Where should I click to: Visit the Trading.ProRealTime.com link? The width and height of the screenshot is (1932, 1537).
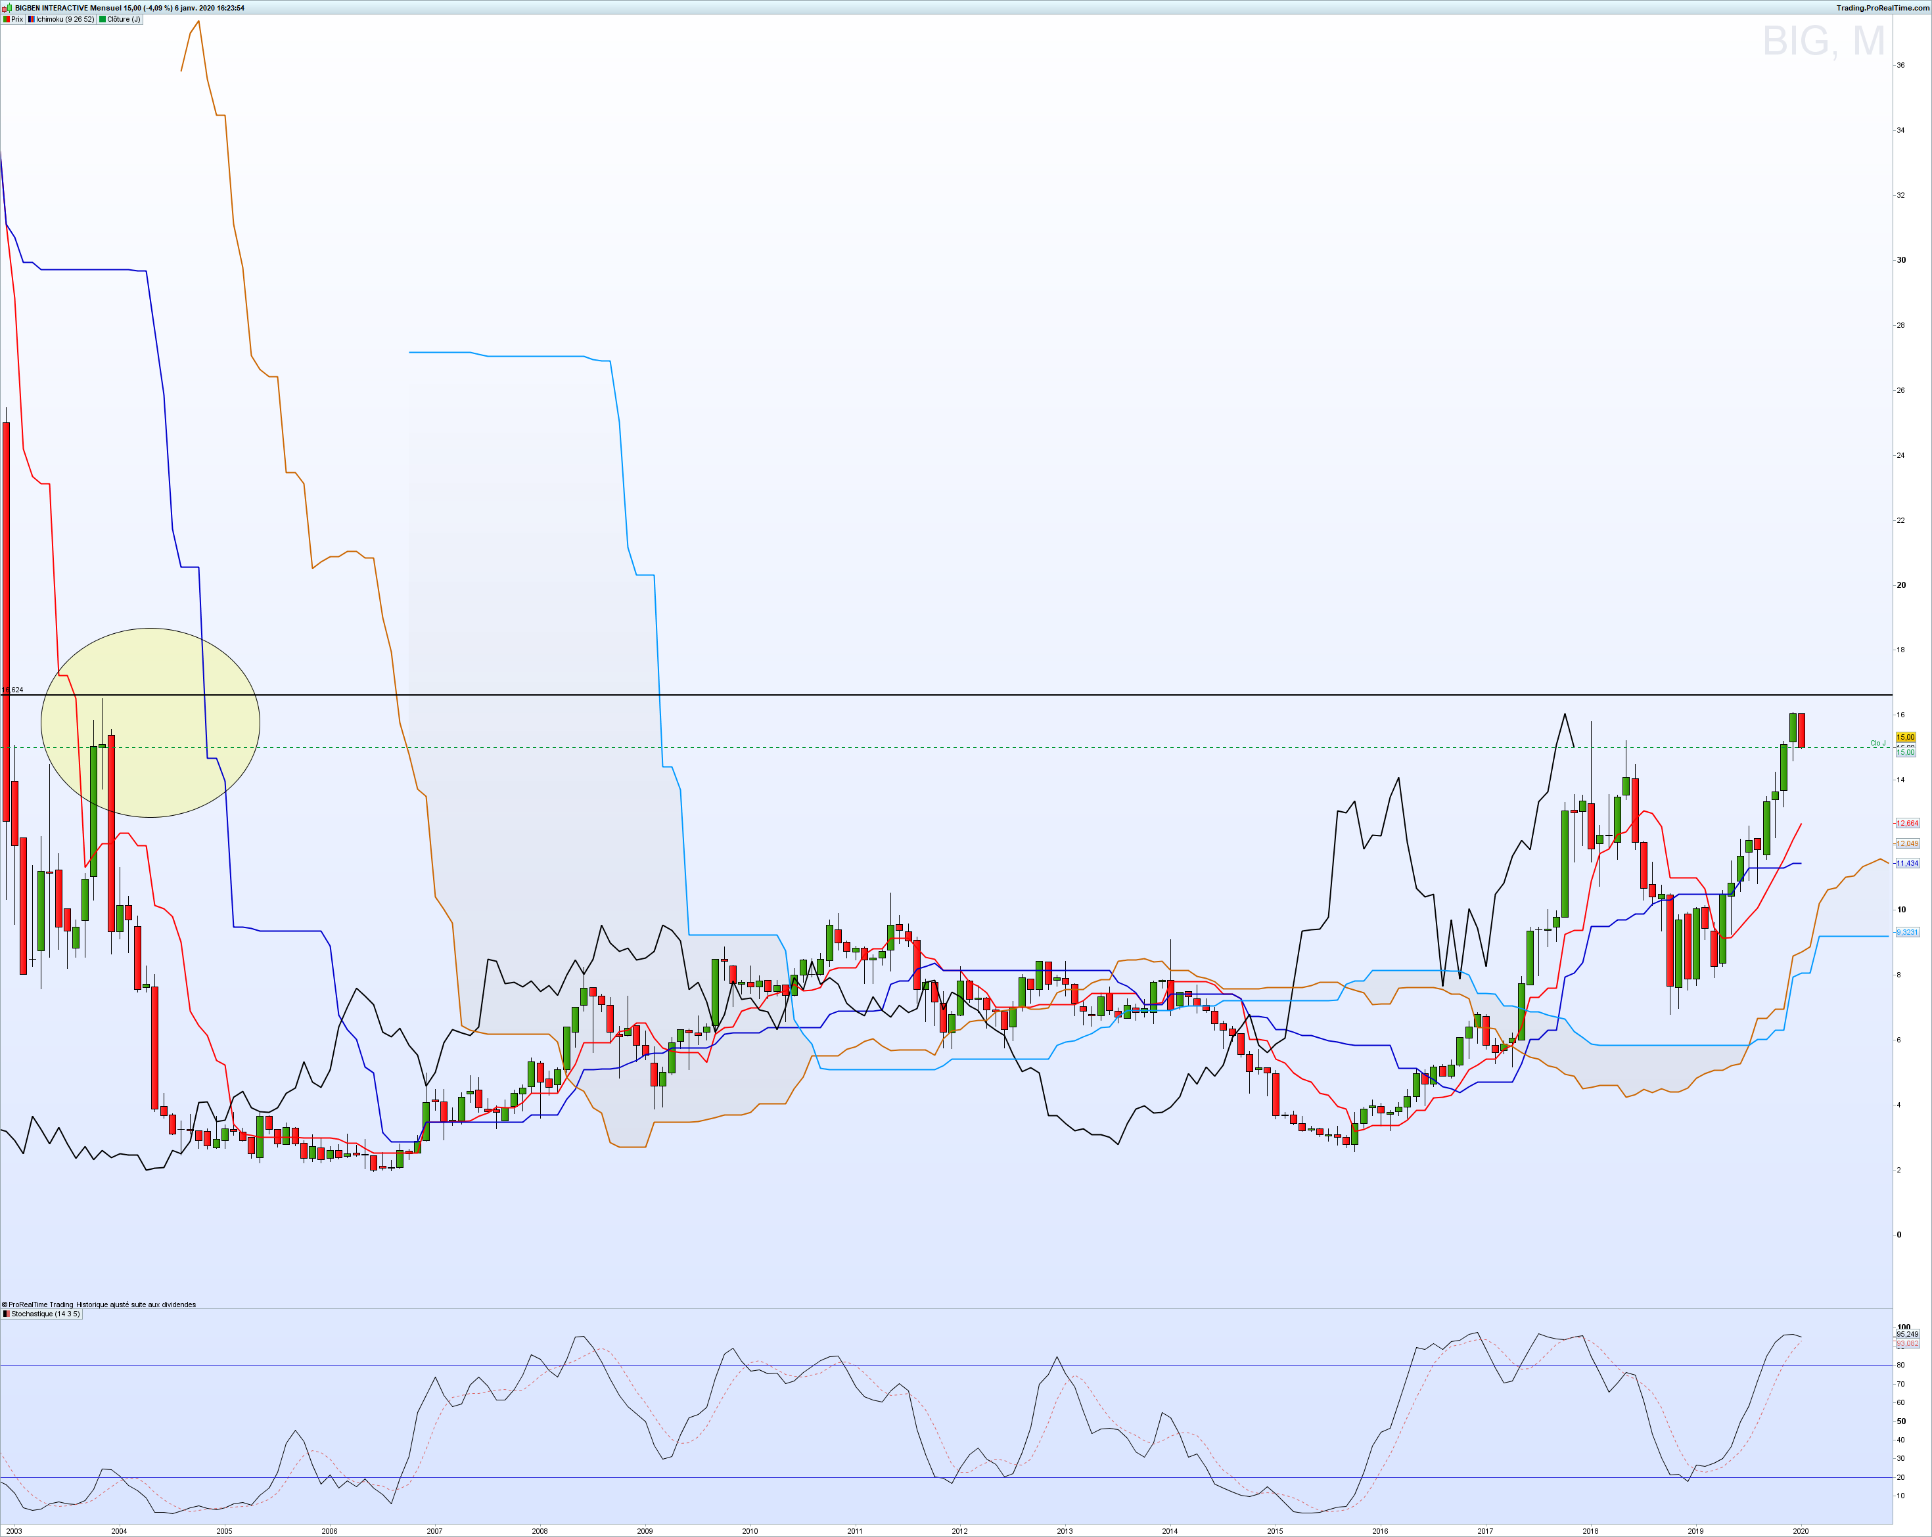(x=1883, y=7)
